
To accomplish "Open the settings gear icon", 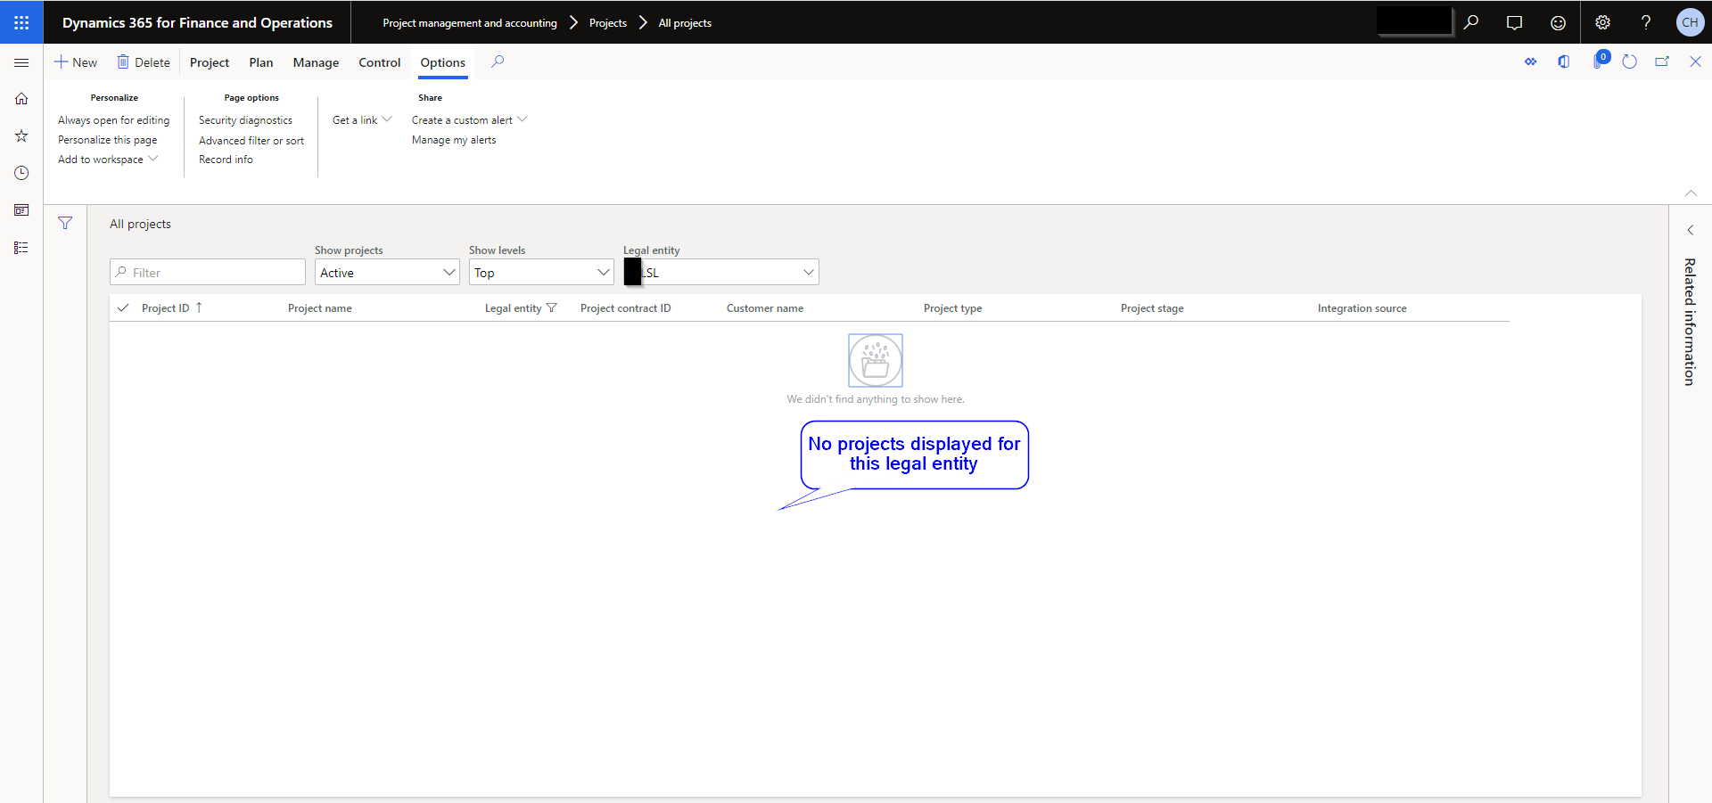I will [1602, 22].
